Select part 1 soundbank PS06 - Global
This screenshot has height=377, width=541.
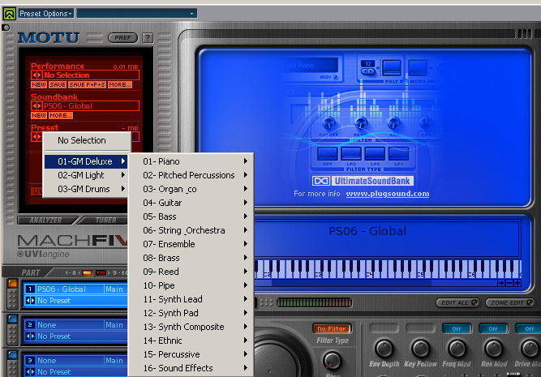click(70, 289)
